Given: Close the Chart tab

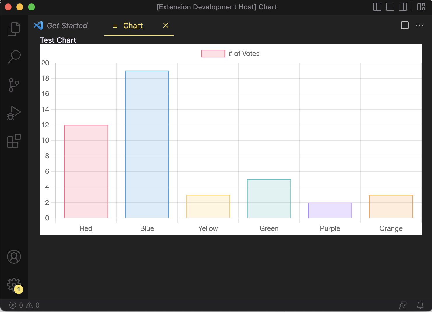Looking at the screenshot, I should click(x=166, y=26).
